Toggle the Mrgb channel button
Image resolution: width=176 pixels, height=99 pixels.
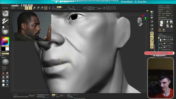coord(53,7)
